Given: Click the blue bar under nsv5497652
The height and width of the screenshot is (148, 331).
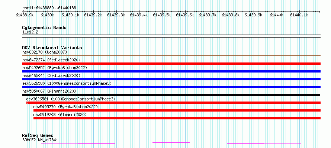Looking at the screenshot, I should pyautogui.click(x=171, y=71).
